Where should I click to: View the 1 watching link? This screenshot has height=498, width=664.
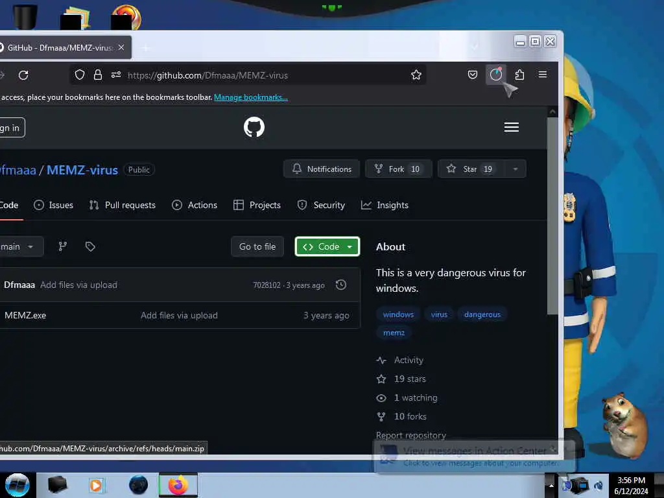[407, 397]
